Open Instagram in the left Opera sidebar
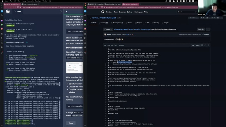This screenshot has width=226, height=127. (2, 29)
